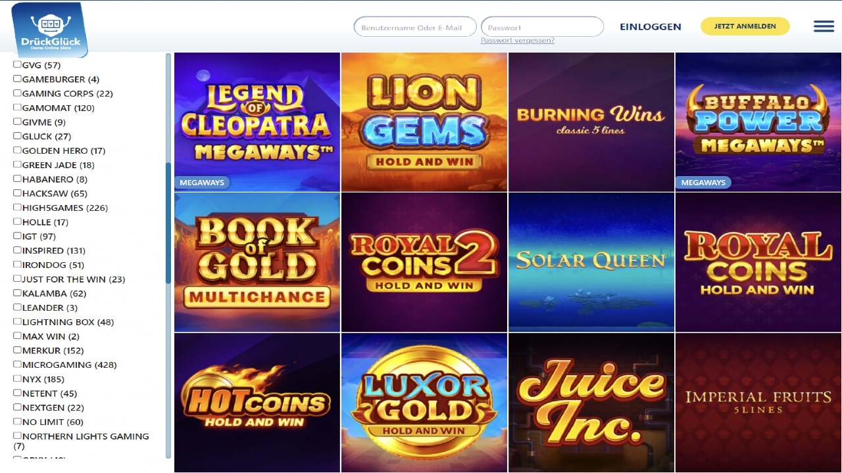Screen dimensions: 842x473
Task: Toggle the NETENT provider checkbox
Action: click(x=18, y=393)
